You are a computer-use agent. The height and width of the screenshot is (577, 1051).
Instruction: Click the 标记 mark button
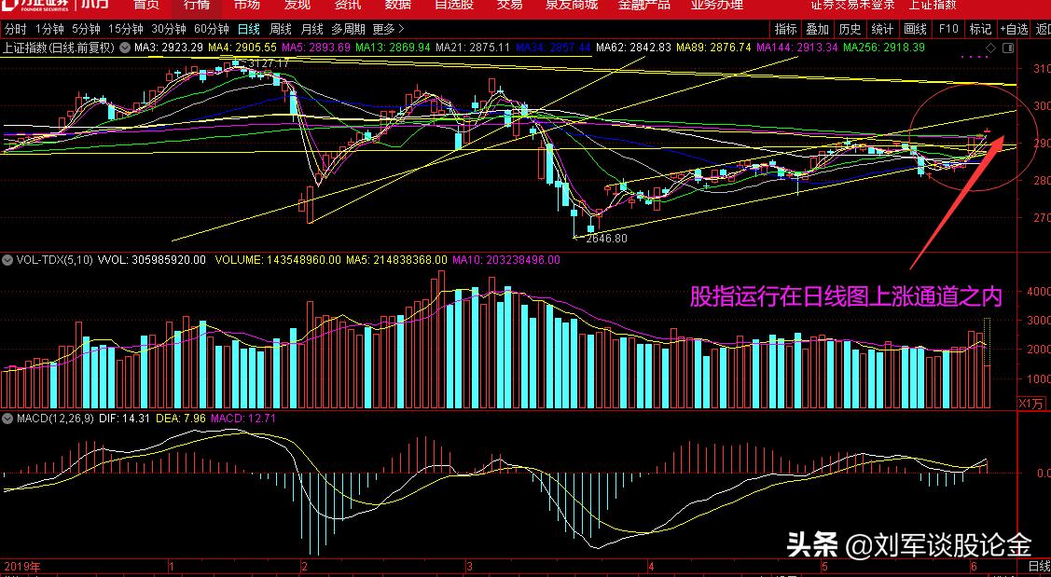point(980,29)
